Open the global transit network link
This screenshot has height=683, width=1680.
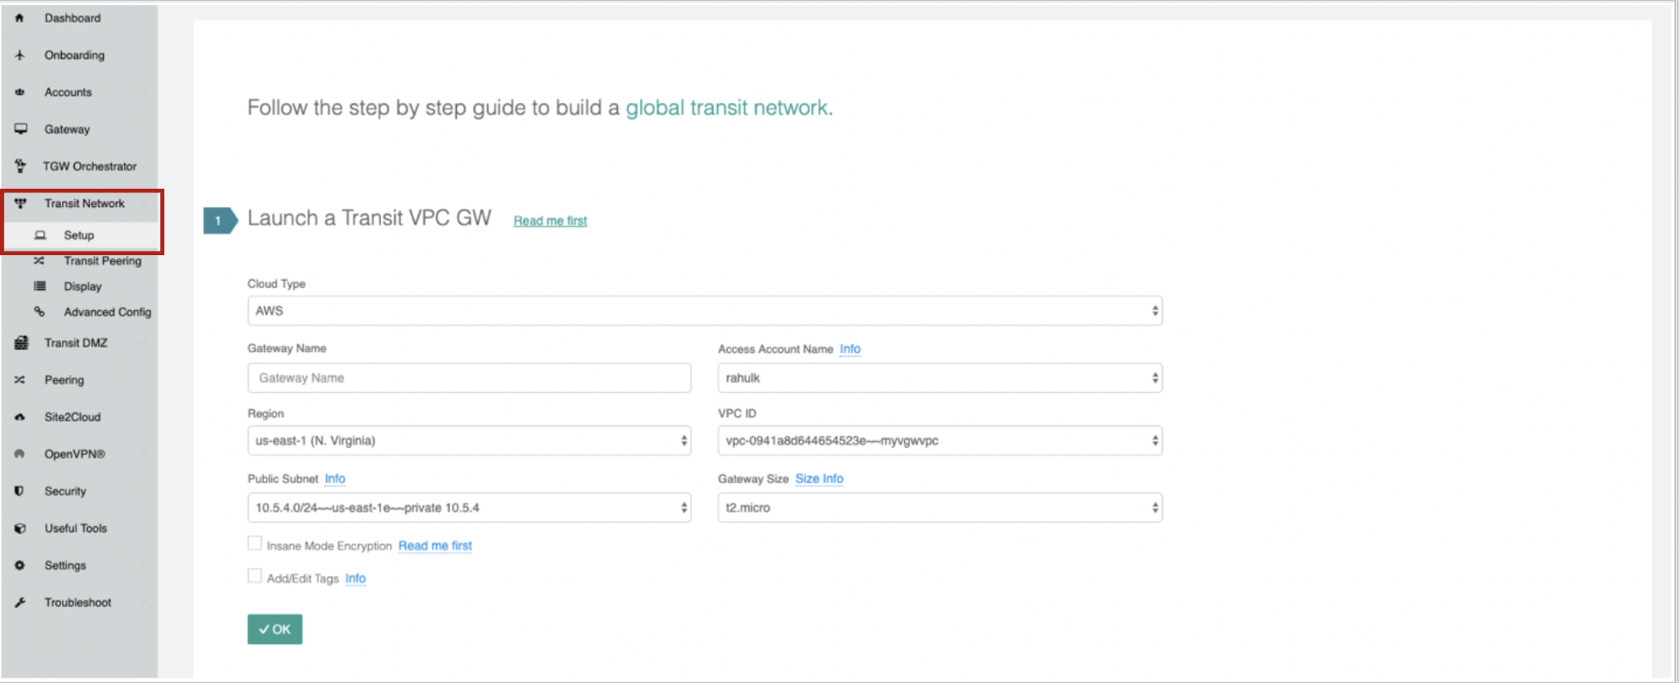pyautogui.click(x=726, y=108)
